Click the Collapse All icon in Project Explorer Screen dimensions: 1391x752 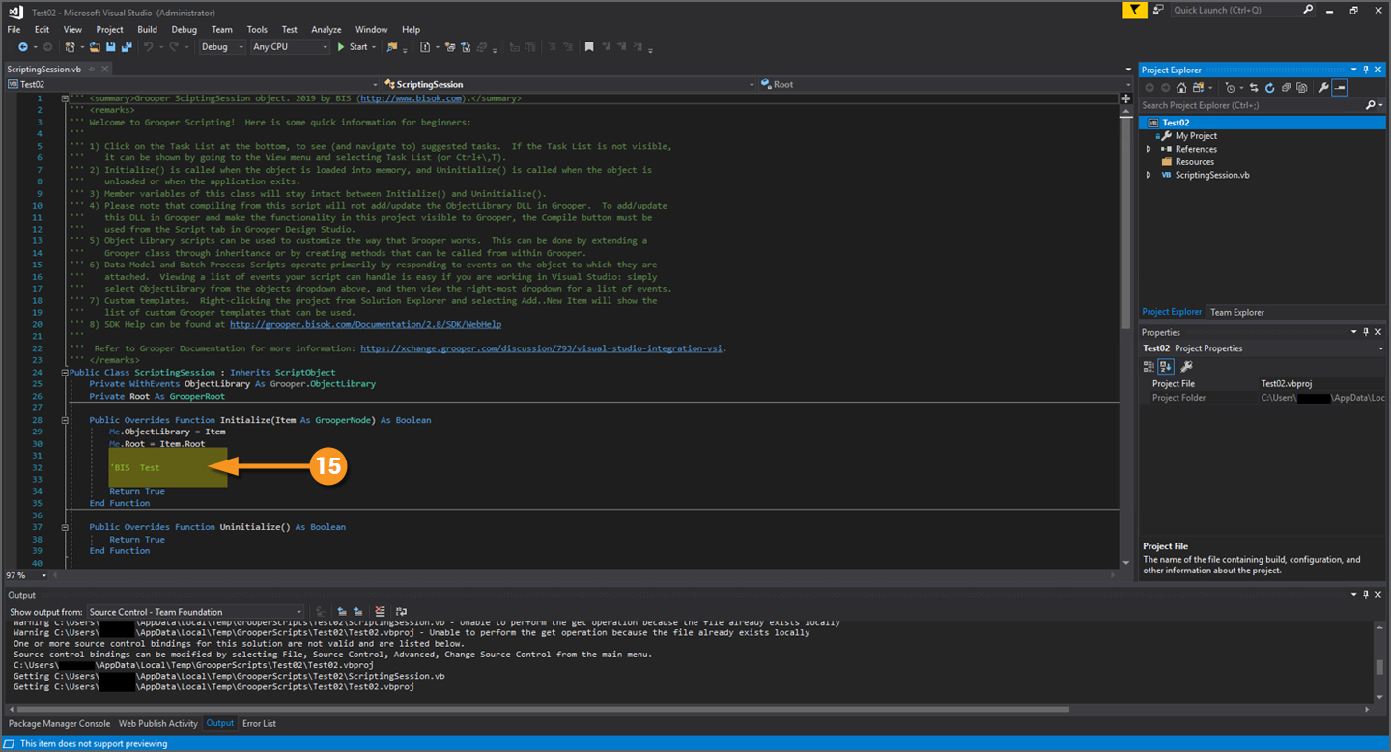click(1286, 88)
